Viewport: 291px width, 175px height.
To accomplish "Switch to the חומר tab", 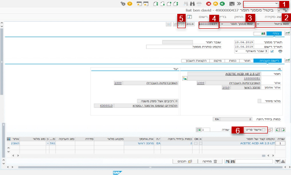I will [246, 61].
